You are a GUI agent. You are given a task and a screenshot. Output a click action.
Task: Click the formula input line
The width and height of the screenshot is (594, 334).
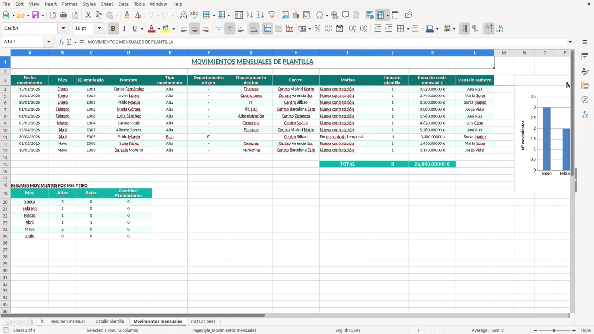tap(326, 42)
